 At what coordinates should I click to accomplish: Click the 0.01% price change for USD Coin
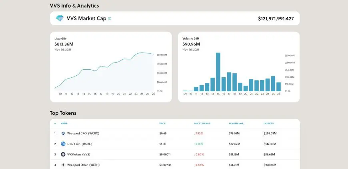pyautogui.click(x=199, y=144)
